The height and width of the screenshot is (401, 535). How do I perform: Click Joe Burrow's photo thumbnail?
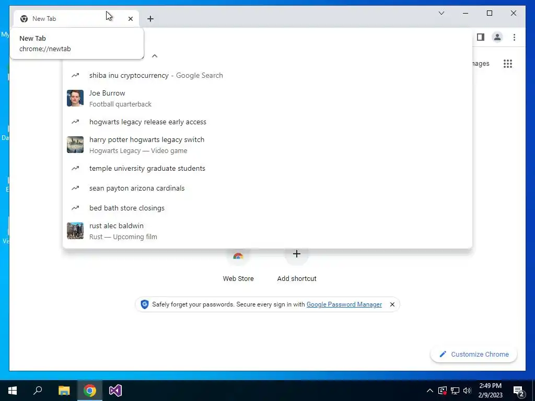(x=75, y=98)
